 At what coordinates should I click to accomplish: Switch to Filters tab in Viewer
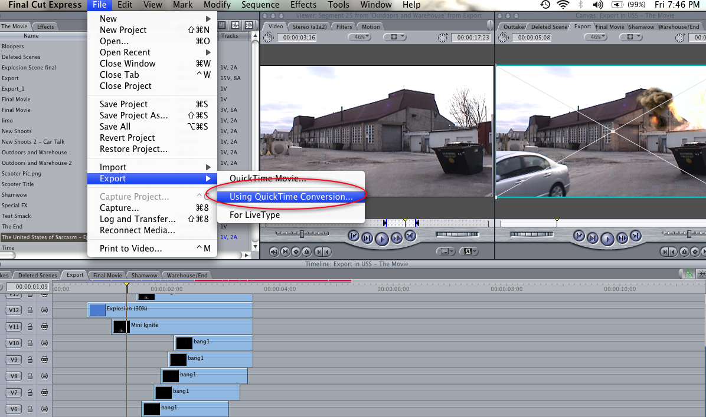pyautogui.click(x=344, y=27)
